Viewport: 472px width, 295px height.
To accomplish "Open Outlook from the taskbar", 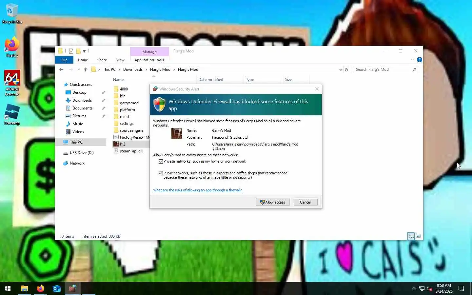I will click(x=56, y=288).
